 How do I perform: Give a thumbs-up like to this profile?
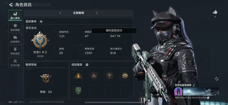(215, 12)
